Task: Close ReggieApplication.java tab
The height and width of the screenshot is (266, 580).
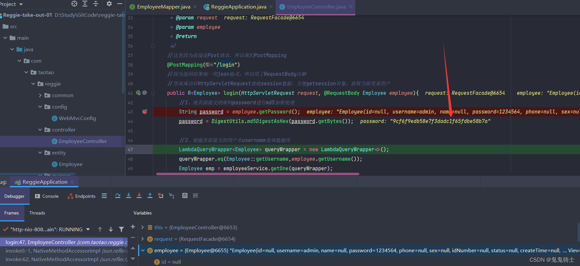Action: click(x=271, y=7)
